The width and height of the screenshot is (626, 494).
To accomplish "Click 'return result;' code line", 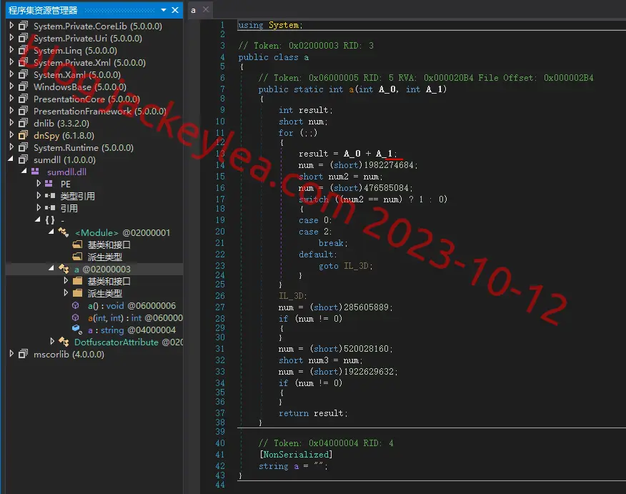I will (313, 413).
